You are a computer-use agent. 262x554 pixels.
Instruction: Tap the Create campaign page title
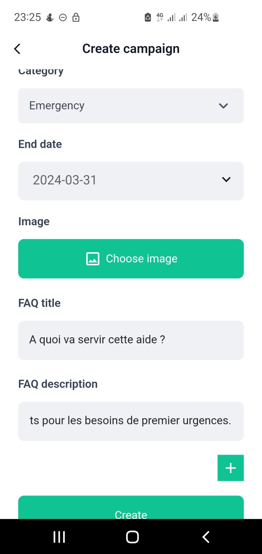pos(131,49)
